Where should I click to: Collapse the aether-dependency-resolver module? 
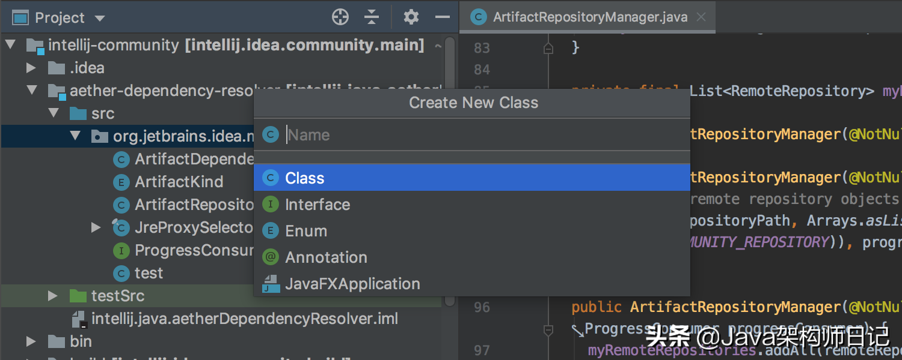(31, 91)
